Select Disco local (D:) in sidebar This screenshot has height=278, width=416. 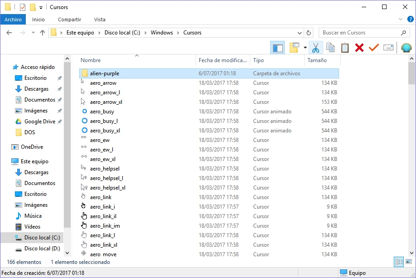click(x=42, y=249)
